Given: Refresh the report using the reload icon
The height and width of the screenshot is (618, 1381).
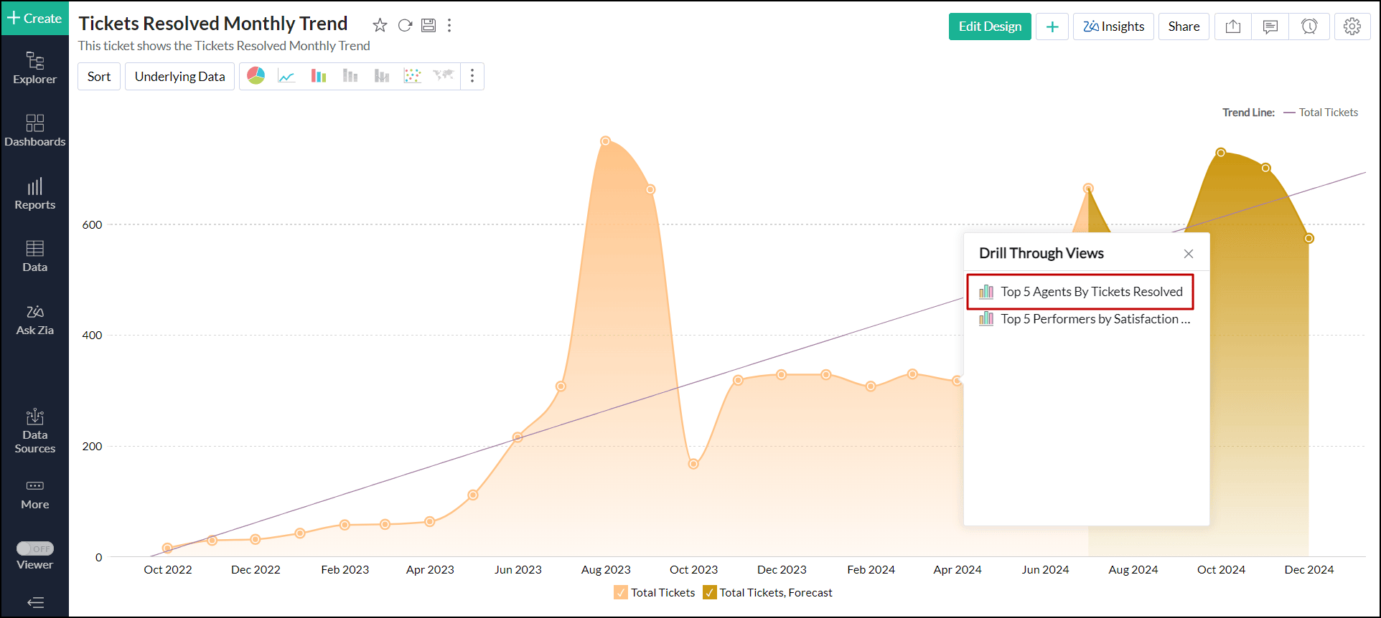Looking at the screenshot, I should [x=405, y=26].
